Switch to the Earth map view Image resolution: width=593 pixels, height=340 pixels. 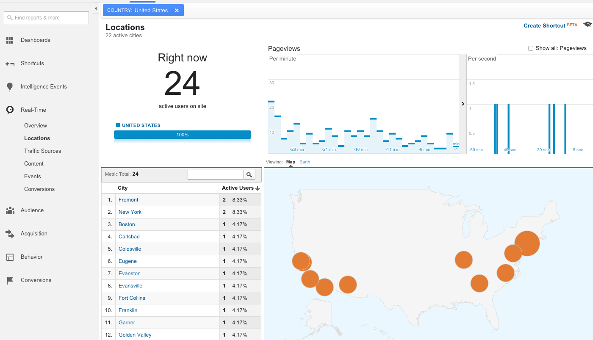[305, 162]
